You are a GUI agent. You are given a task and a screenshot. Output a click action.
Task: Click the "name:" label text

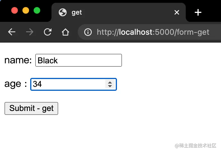[18, 60]
